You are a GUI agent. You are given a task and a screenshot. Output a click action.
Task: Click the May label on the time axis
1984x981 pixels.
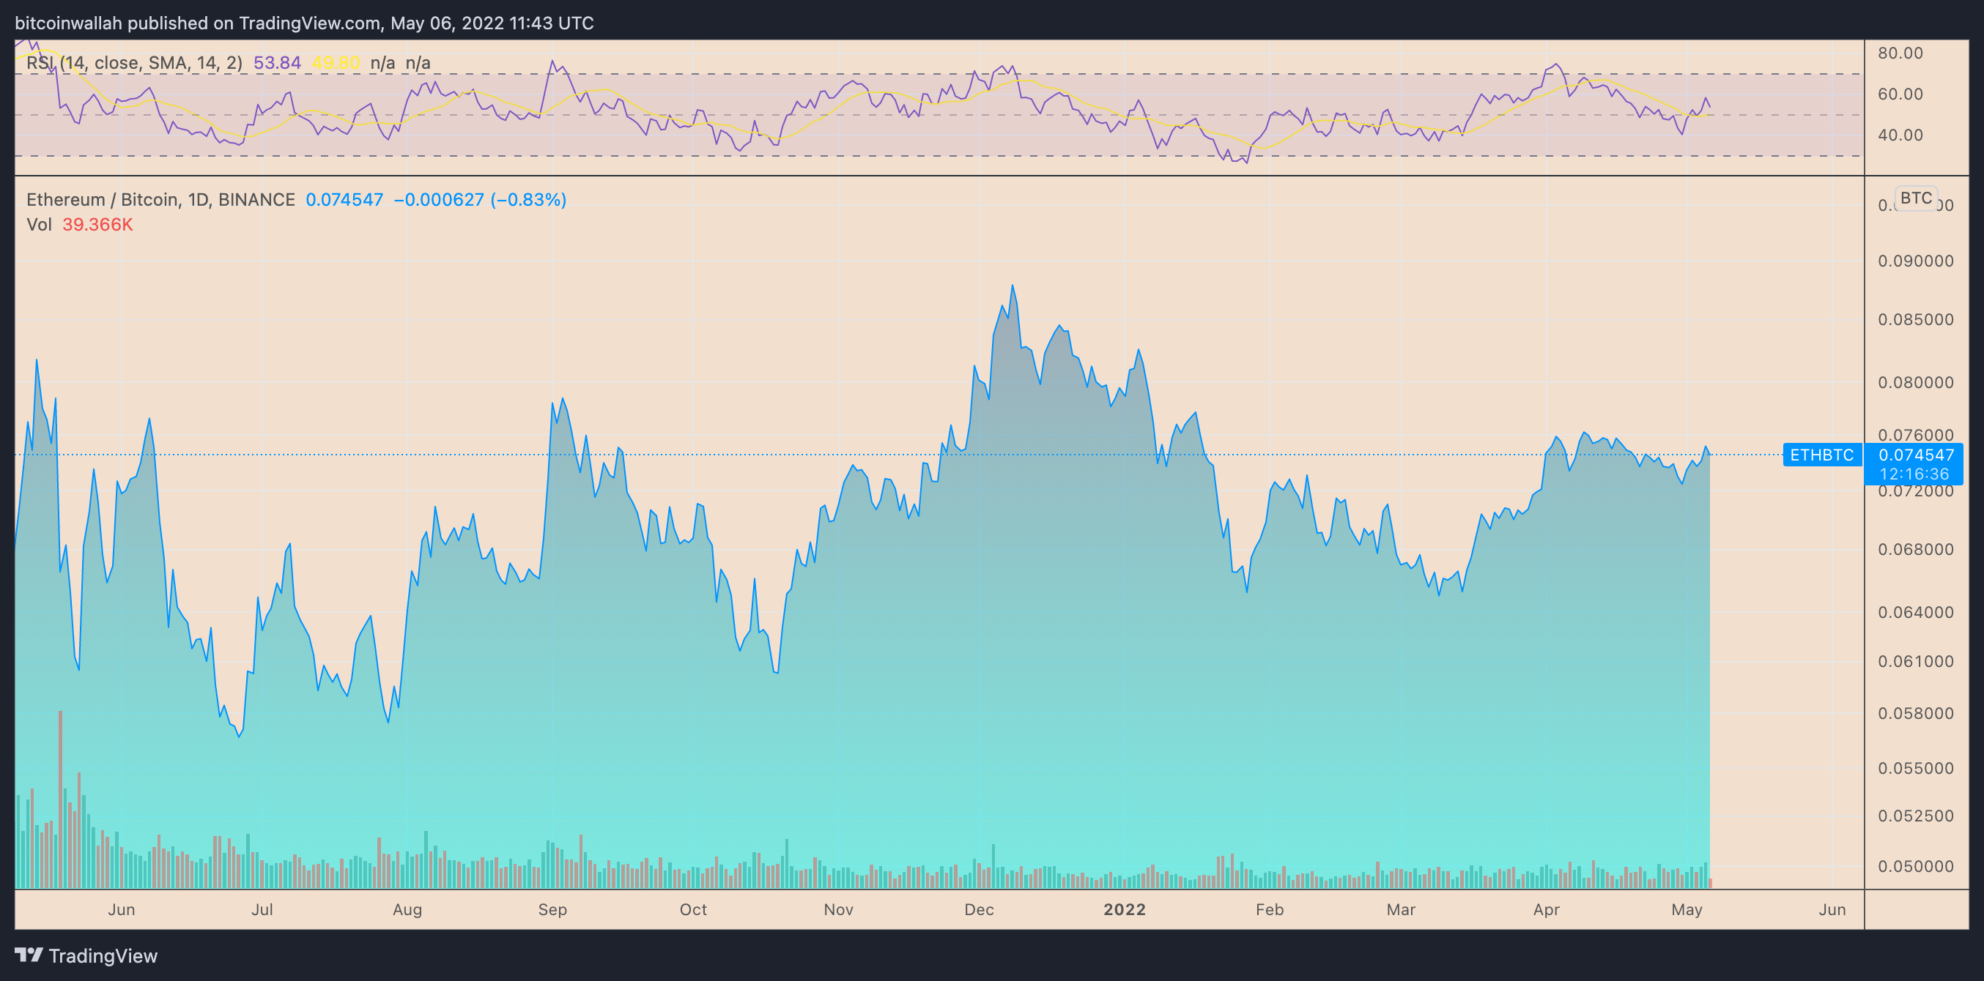(1687, 909)
